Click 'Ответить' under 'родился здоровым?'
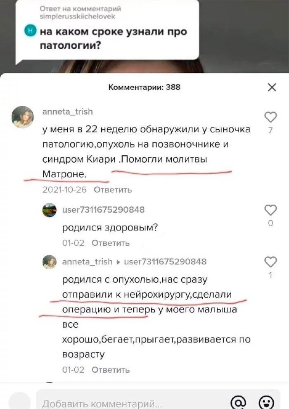Screen dimensions: 289x409 point(111,243)
